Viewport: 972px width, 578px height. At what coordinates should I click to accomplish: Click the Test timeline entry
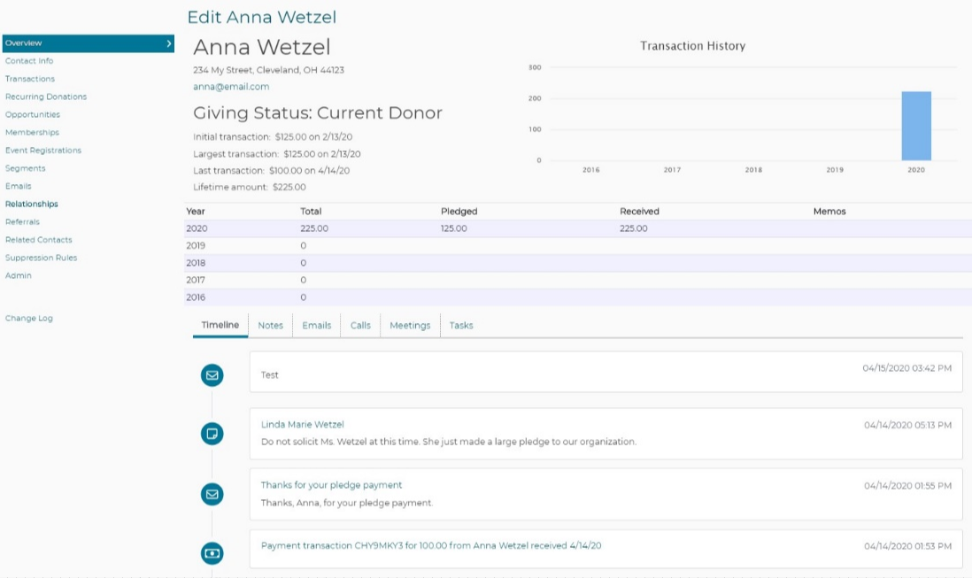[606, 372]
